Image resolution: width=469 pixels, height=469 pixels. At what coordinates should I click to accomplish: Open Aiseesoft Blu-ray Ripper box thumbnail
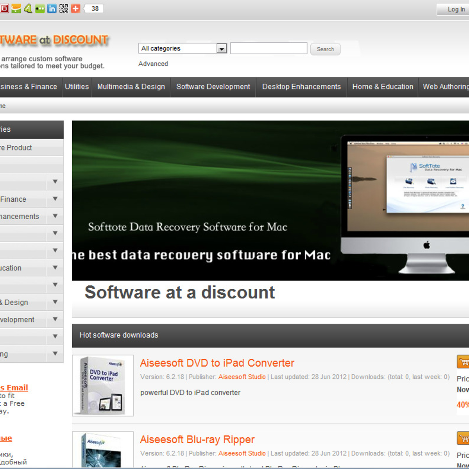point(103,449)
